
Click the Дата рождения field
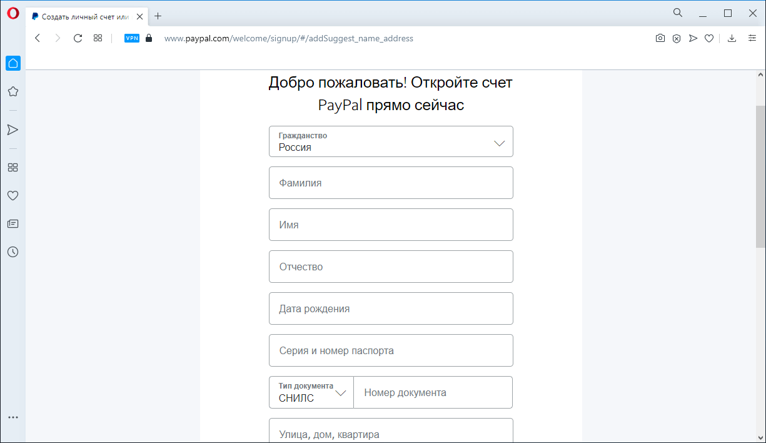pyautogui.click(x=391, y=308)
